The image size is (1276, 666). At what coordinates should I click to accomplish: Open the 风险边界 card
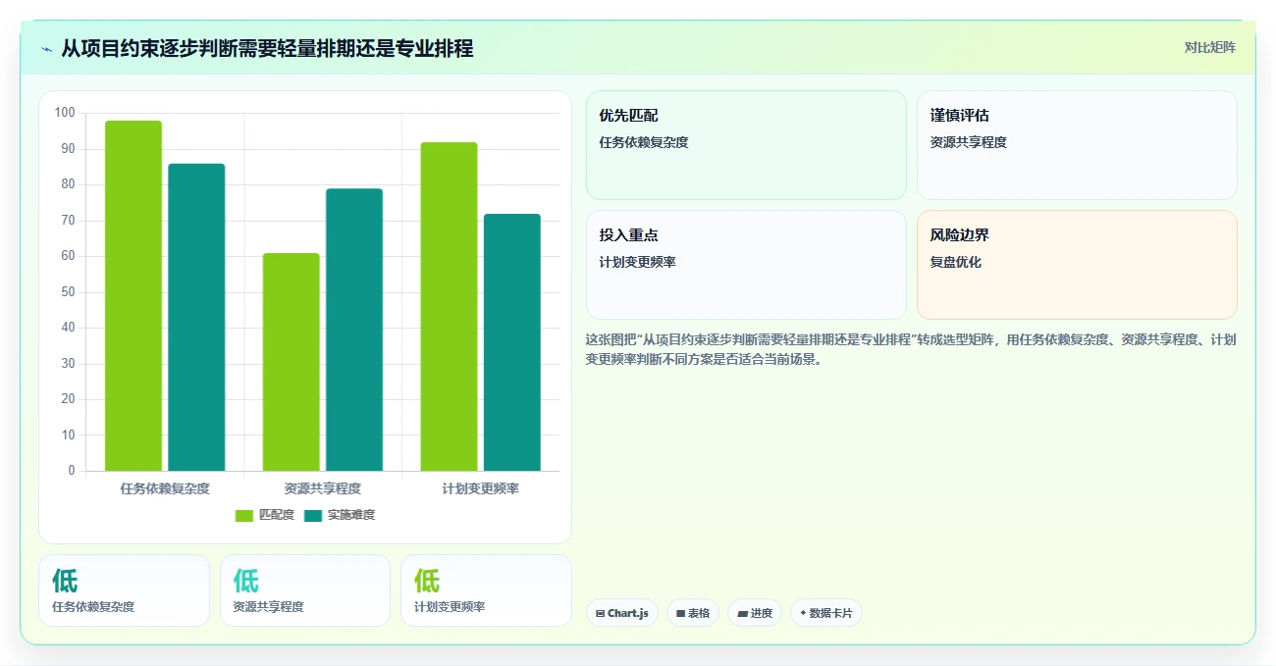point(1077,265)
